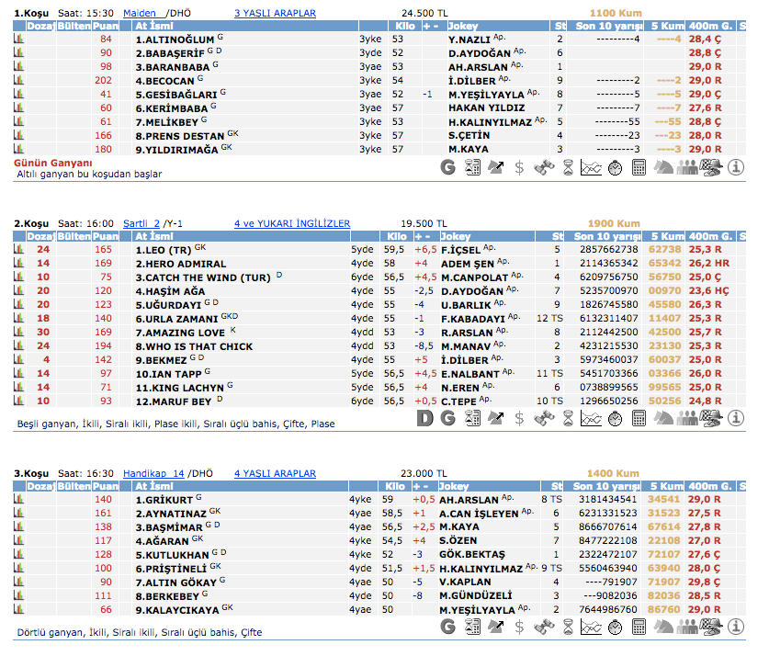Open the binoculars icon in race 1 toolbar
The image size is (769, 656).
(x=544, y=167)
